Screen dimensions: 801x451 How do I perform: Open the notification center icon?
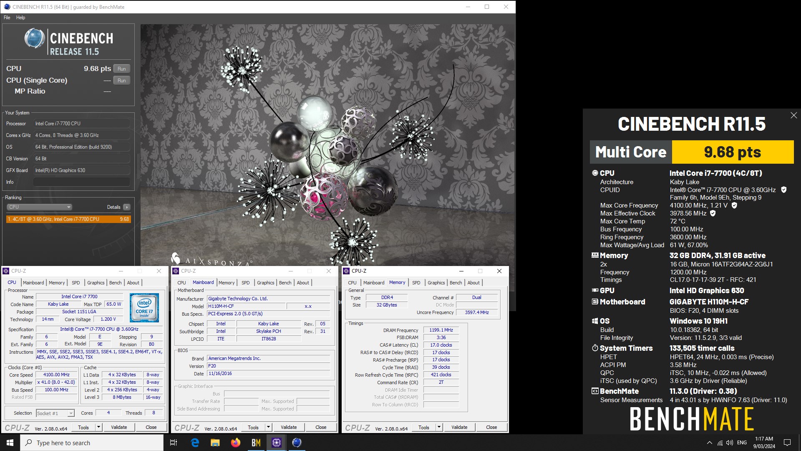[x=787, y=443]
